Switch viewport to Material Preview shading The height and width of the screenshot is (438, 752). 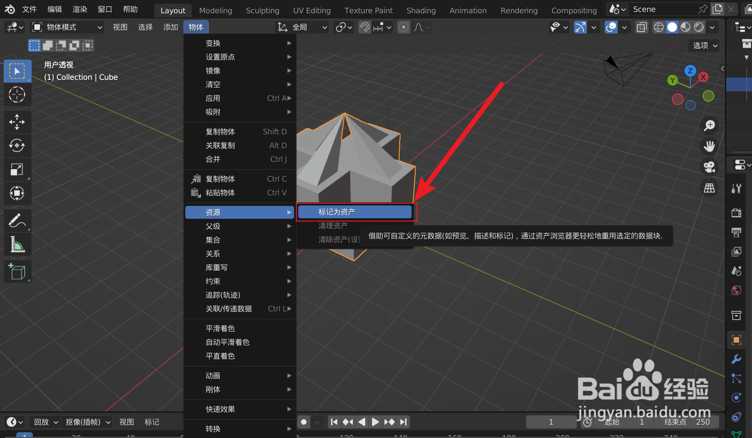(x=685, y=27)
